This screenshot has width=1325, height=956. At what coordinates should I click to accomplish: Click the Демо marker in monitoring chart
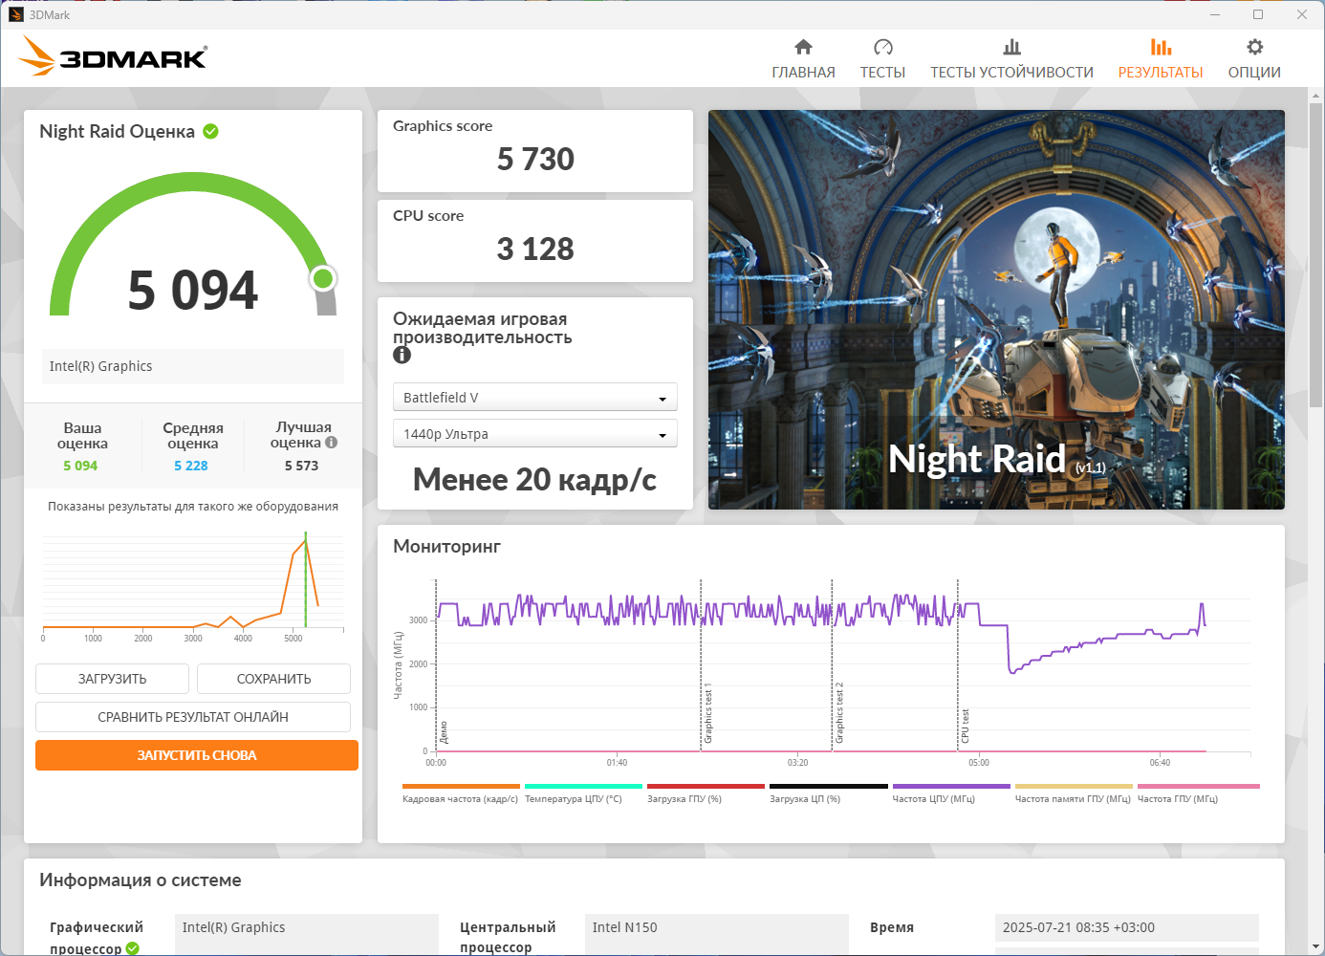[444, 732]
